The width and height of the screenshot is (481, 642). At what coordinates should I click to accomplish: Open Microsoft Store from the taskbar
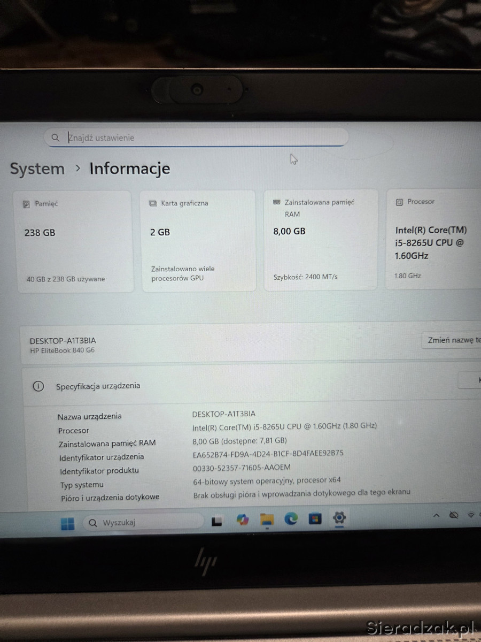pos(315,518)
